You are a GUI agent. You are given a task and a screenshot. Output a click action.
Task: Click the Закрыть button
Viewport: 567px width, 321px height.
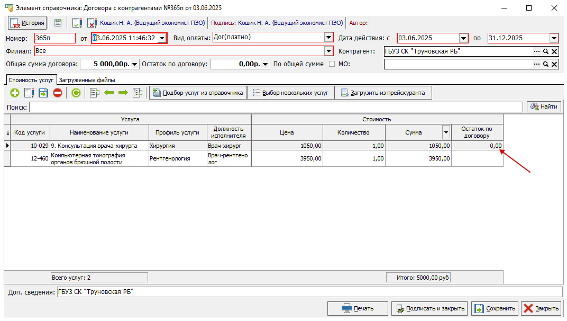tap(541, 308)
